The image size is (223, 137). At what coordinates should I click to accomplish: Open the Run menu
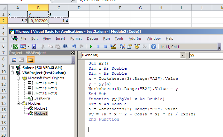click(106, 38)
